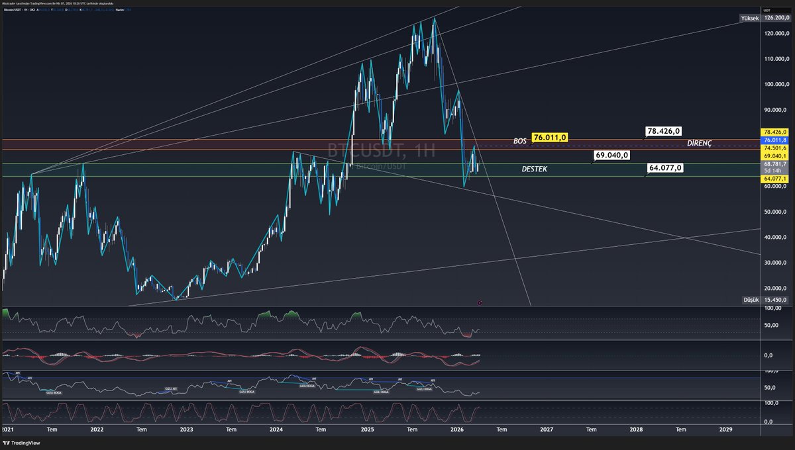Select the DİRENÇ resistance label
Image resolution: width=795 pixels, height=450 pixels.
pos(698,144)
